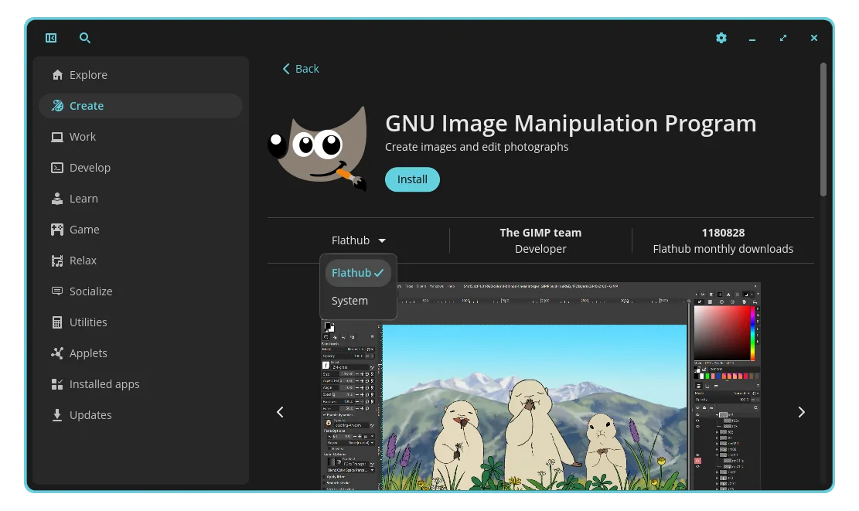The image size is (859, 511).
Task: Click the Explore home icon
Action: click(57, 75)
